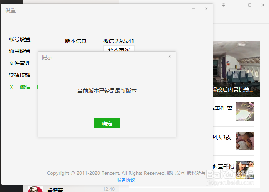Click the 章子怡 article headline
This screenshot has height=192, width=269.
click(223, 167)
